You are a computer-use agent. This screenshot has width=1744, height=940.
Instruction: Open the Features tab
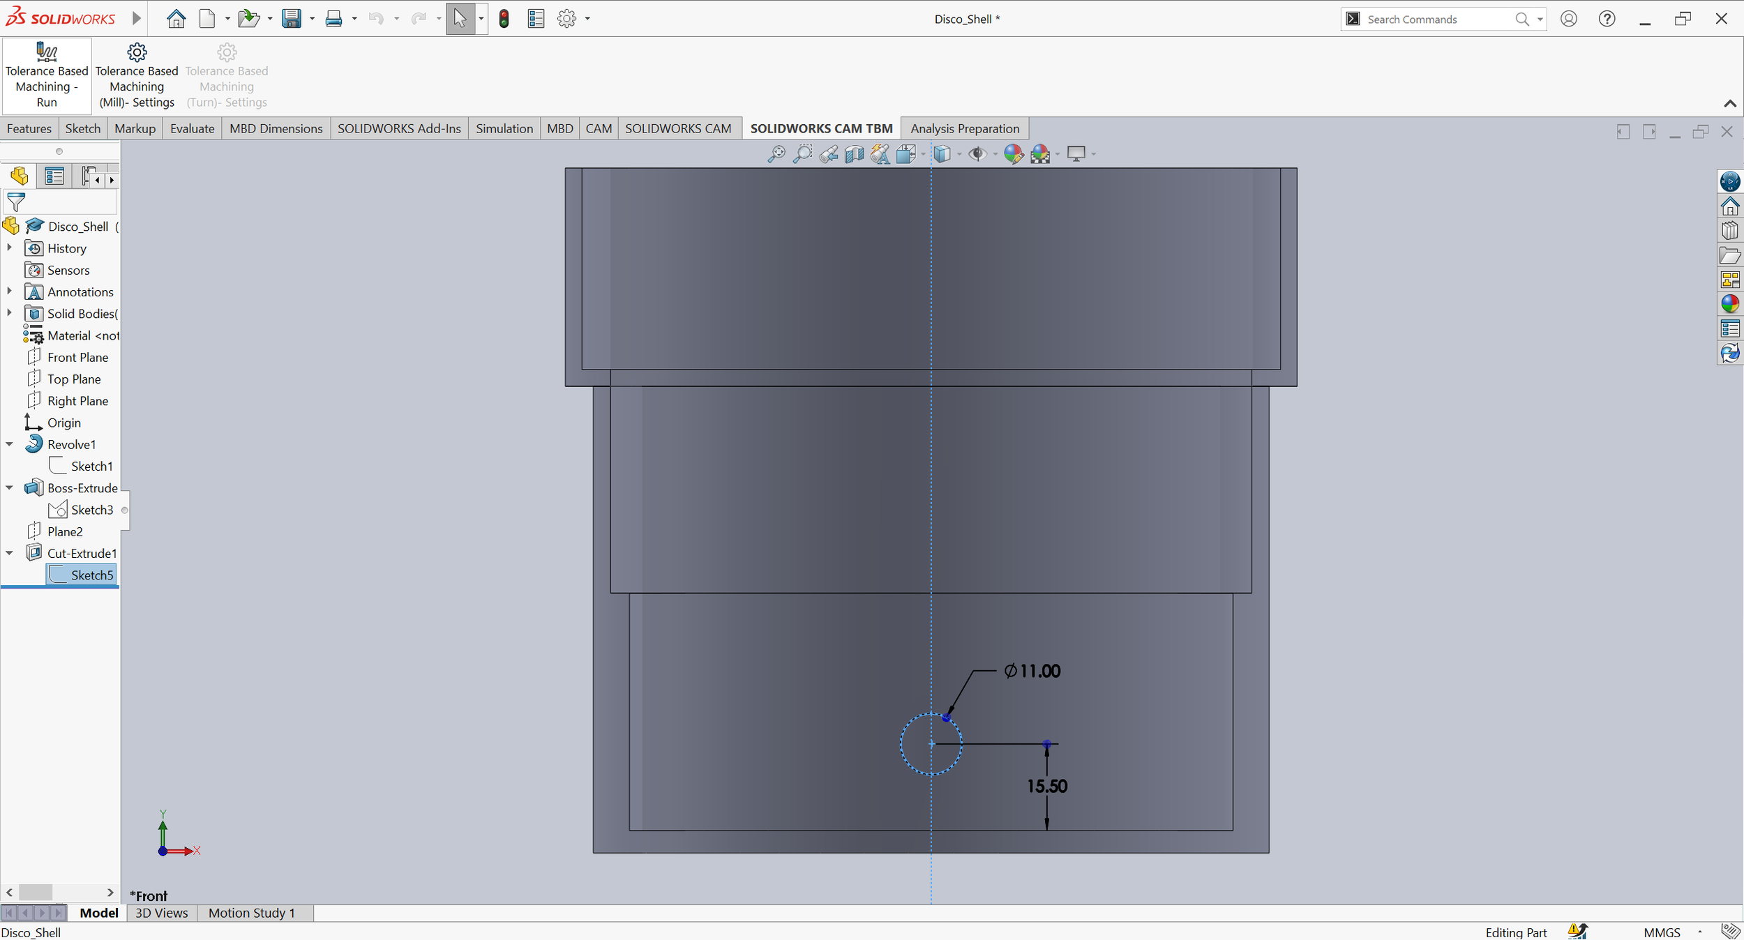point(29,129)
